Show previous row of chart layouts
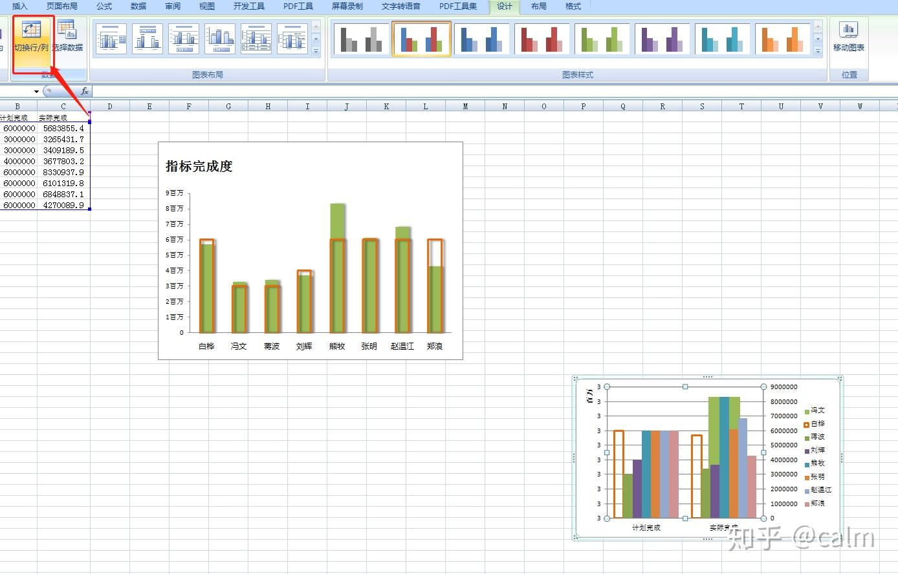The height and width of the screenshot is (574, 898). click(x=316, y=27)
